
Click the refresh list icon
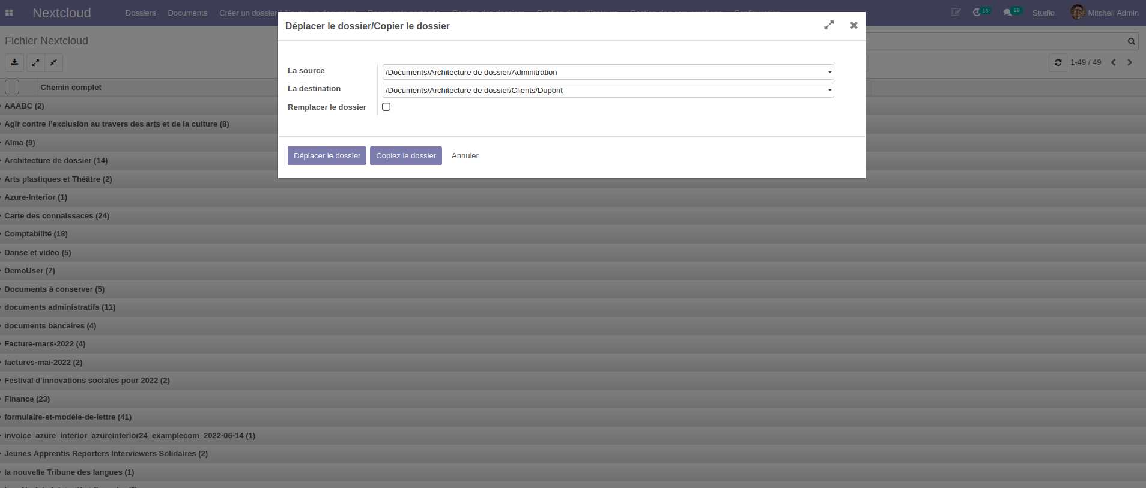[x=1058, y=62]
